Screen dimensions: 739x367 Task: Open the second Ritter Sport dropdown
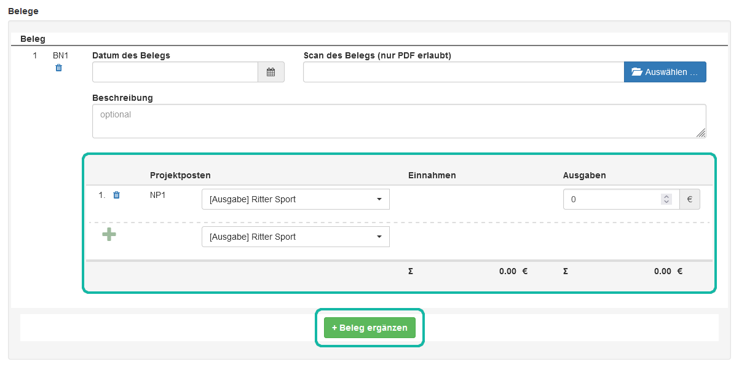(x=296, y=237)
